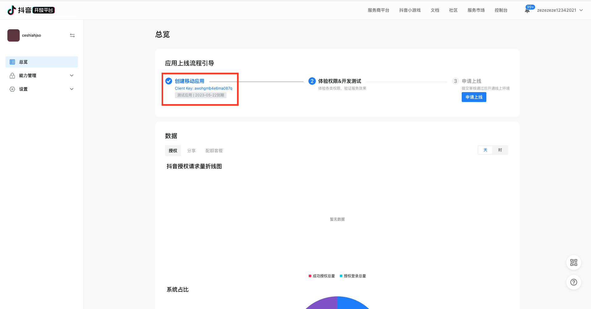The width and height of the screenshot is (591, 309).
Task: Open 服务商平台 in top navigation
Action: [379, 10]
